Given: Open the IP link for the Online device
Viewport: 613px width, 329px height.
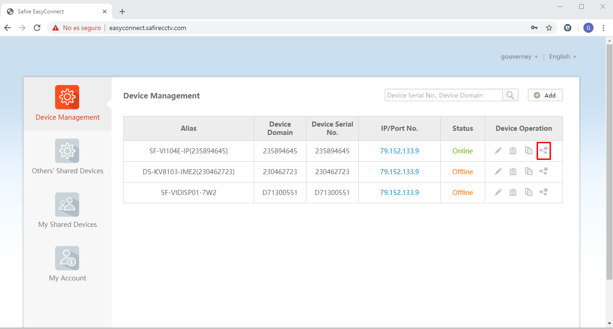Looking at the screenshot, I should (x=399, y=150).
